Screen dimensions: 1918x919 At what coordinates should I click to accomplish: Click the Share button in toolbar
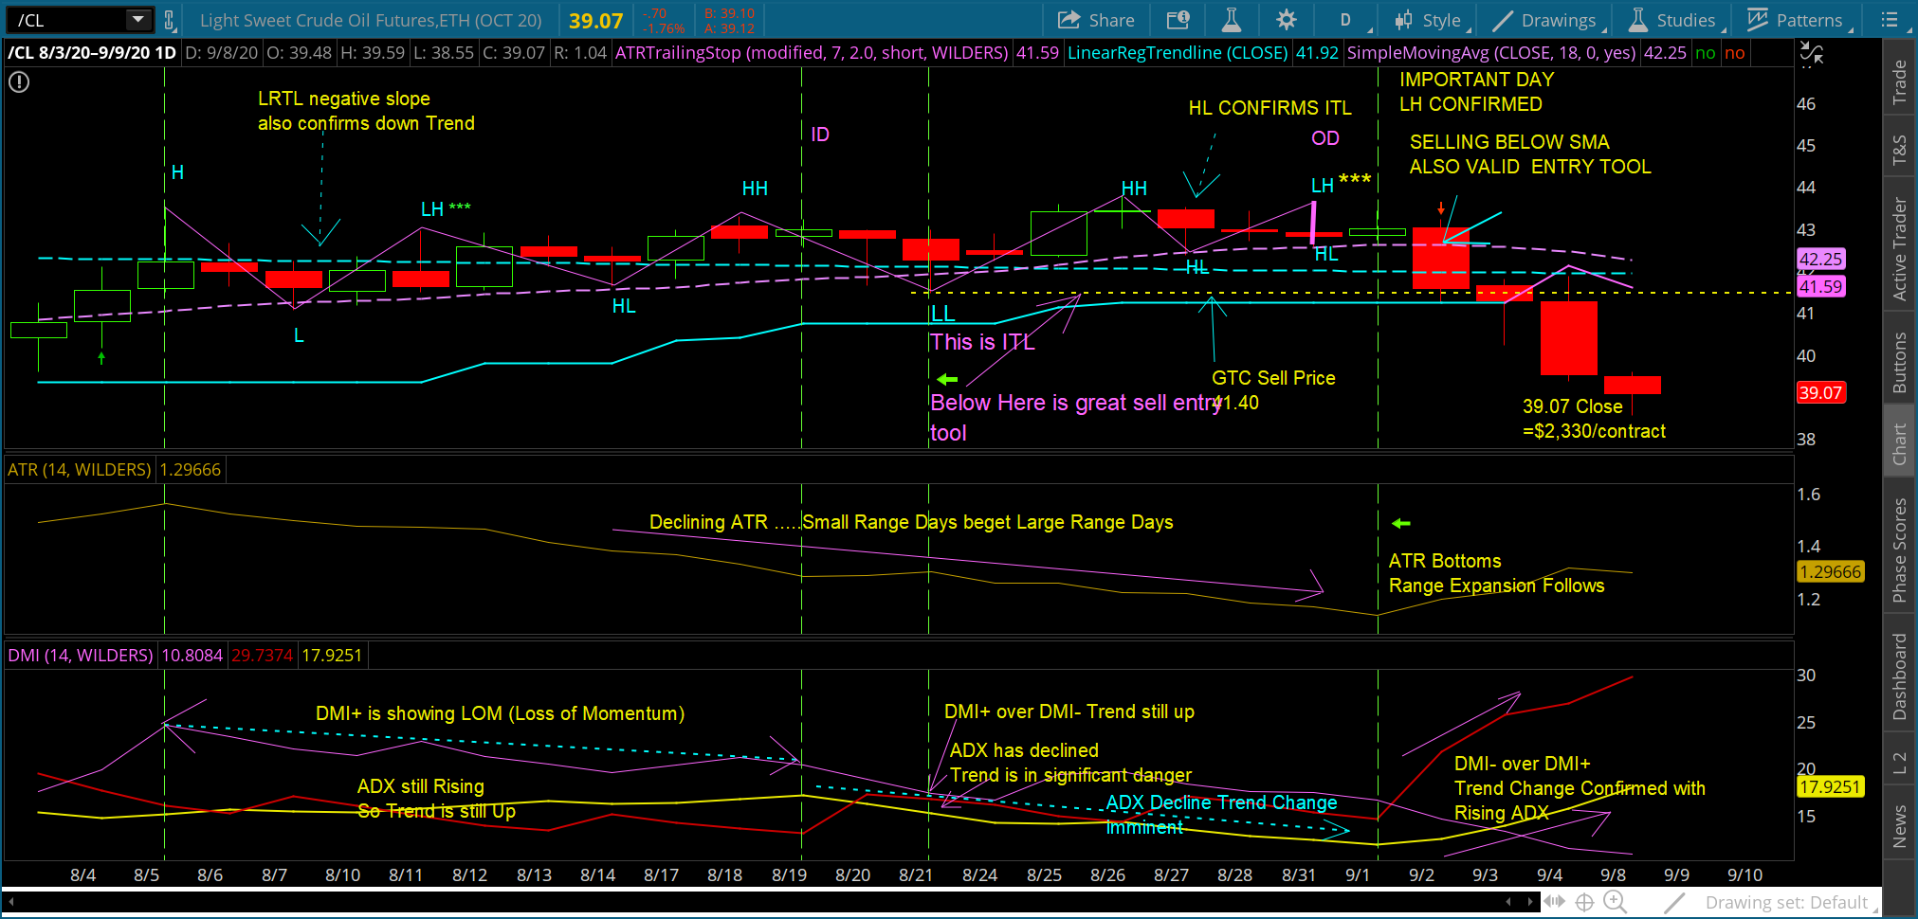[1096, 20]
